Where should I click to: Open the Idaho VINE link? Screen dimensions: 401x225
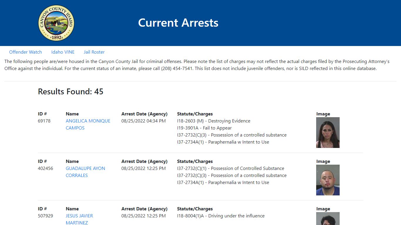click(x=63, y=52)
